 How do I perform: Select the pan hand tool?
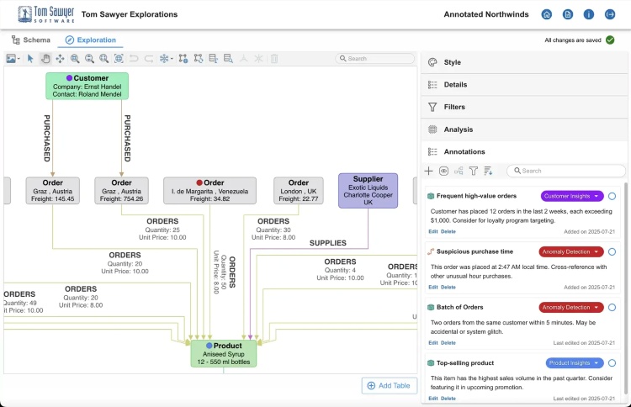45,59
